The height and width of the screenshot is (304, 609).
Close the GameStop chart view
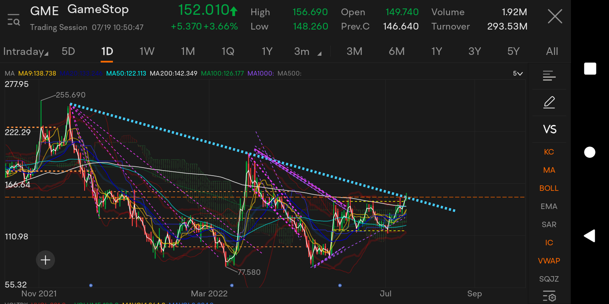pyautogui.click(x=555, y=17)
